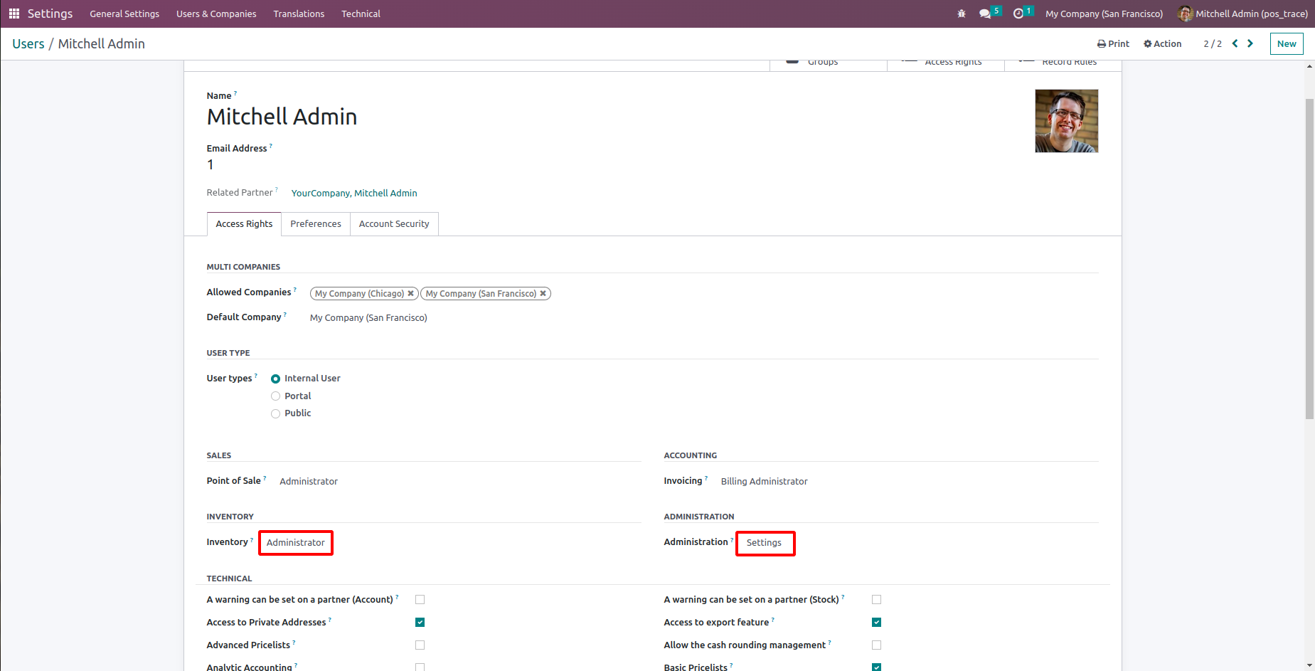Switch to the Preferences tab

click(316, 224)
